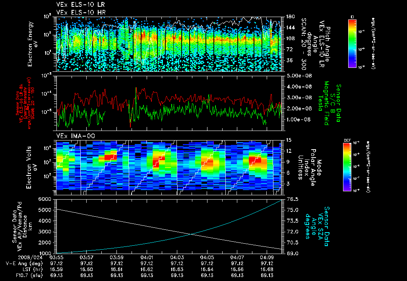
Task: Click the 04:01 time tick label
Action: pos(147,258)
